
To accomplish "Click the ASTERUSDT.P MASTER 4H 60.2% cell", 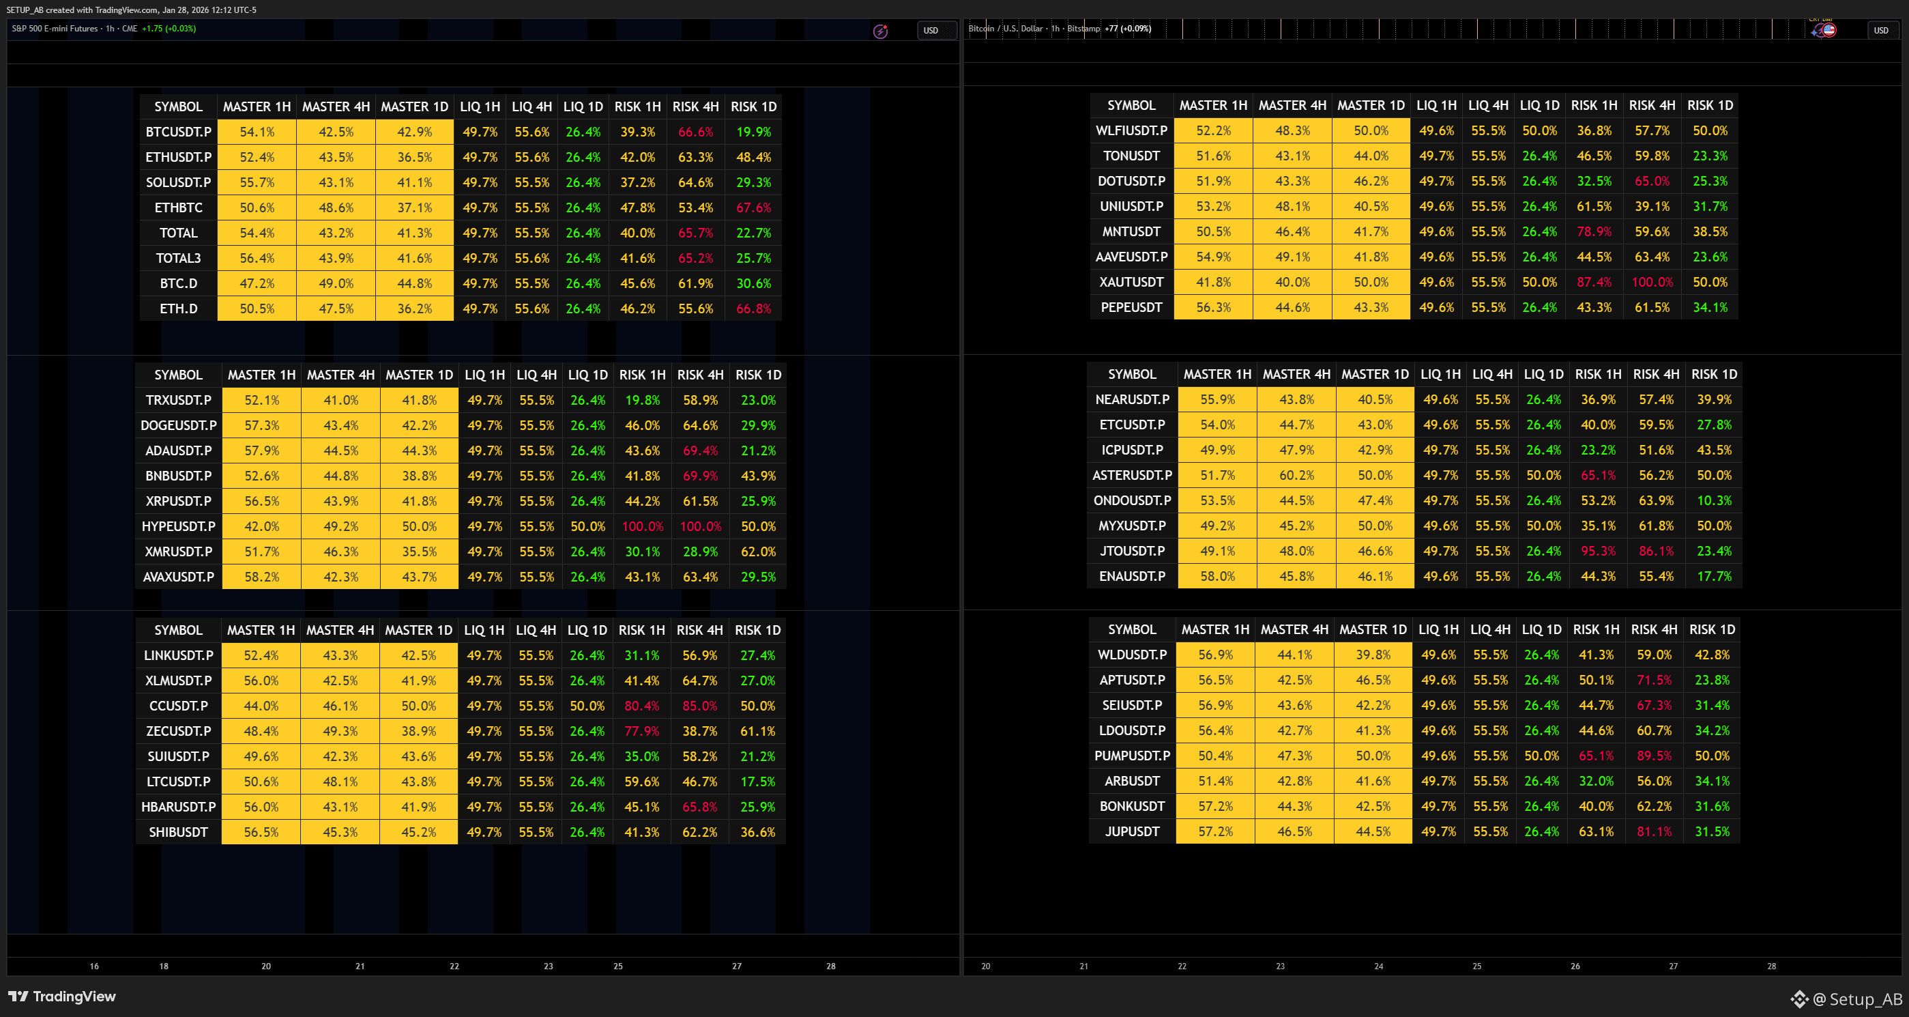I will pos(1296,475).
